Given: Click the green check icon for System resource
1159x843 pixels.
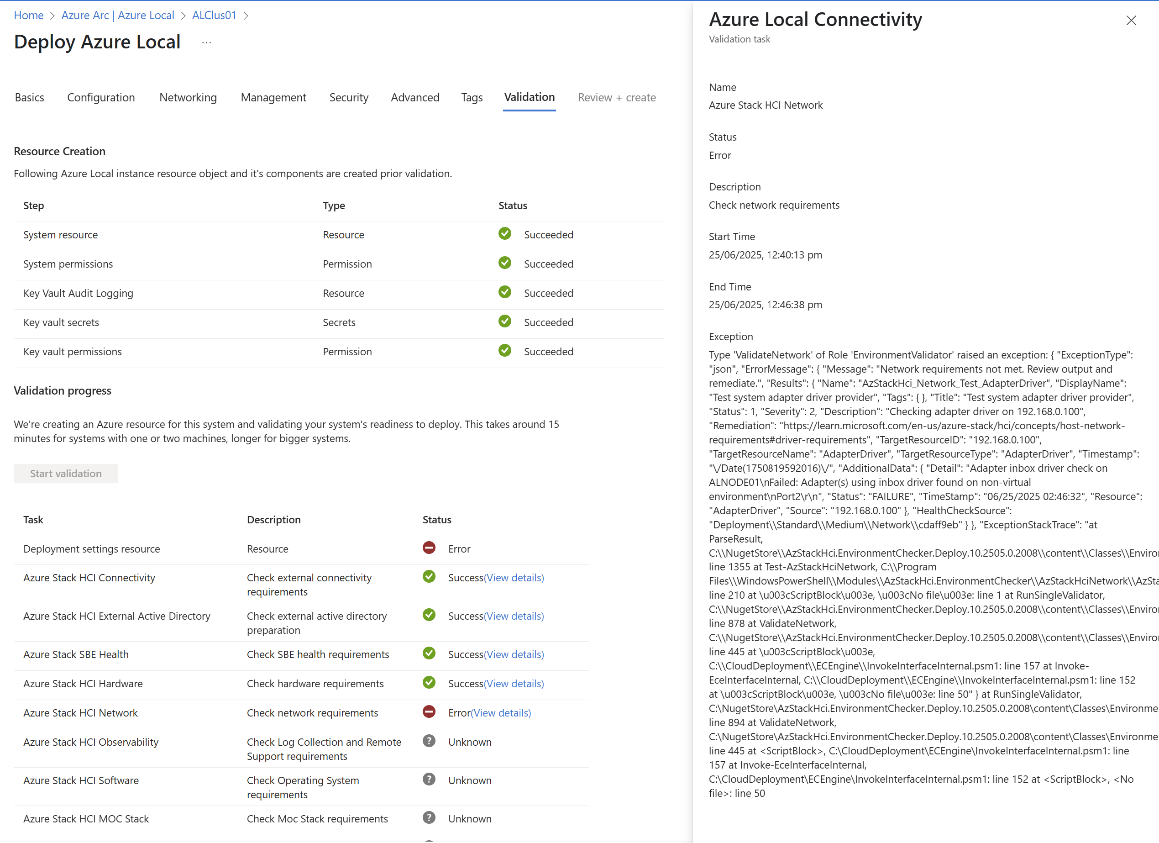Looking at the screenshot, I should coord(505,234).
